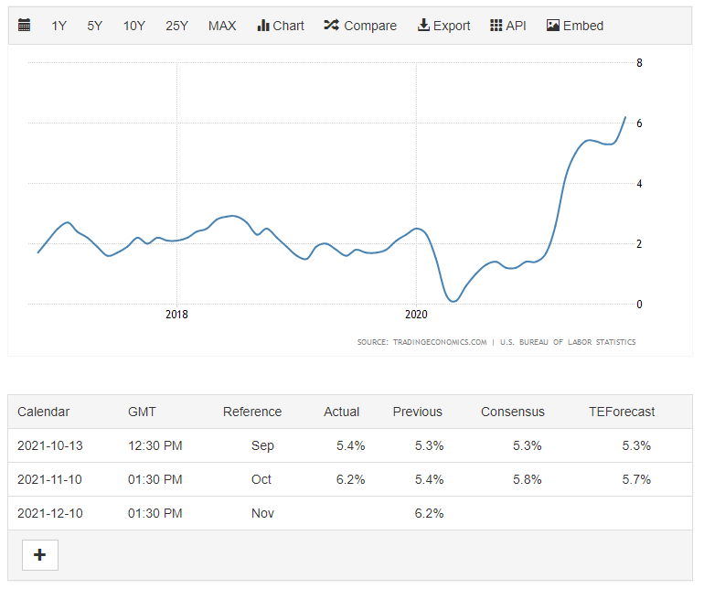The width and height of the screenshot is (704, 589).
Task: Click the Consensus column header
Action: 512,412
